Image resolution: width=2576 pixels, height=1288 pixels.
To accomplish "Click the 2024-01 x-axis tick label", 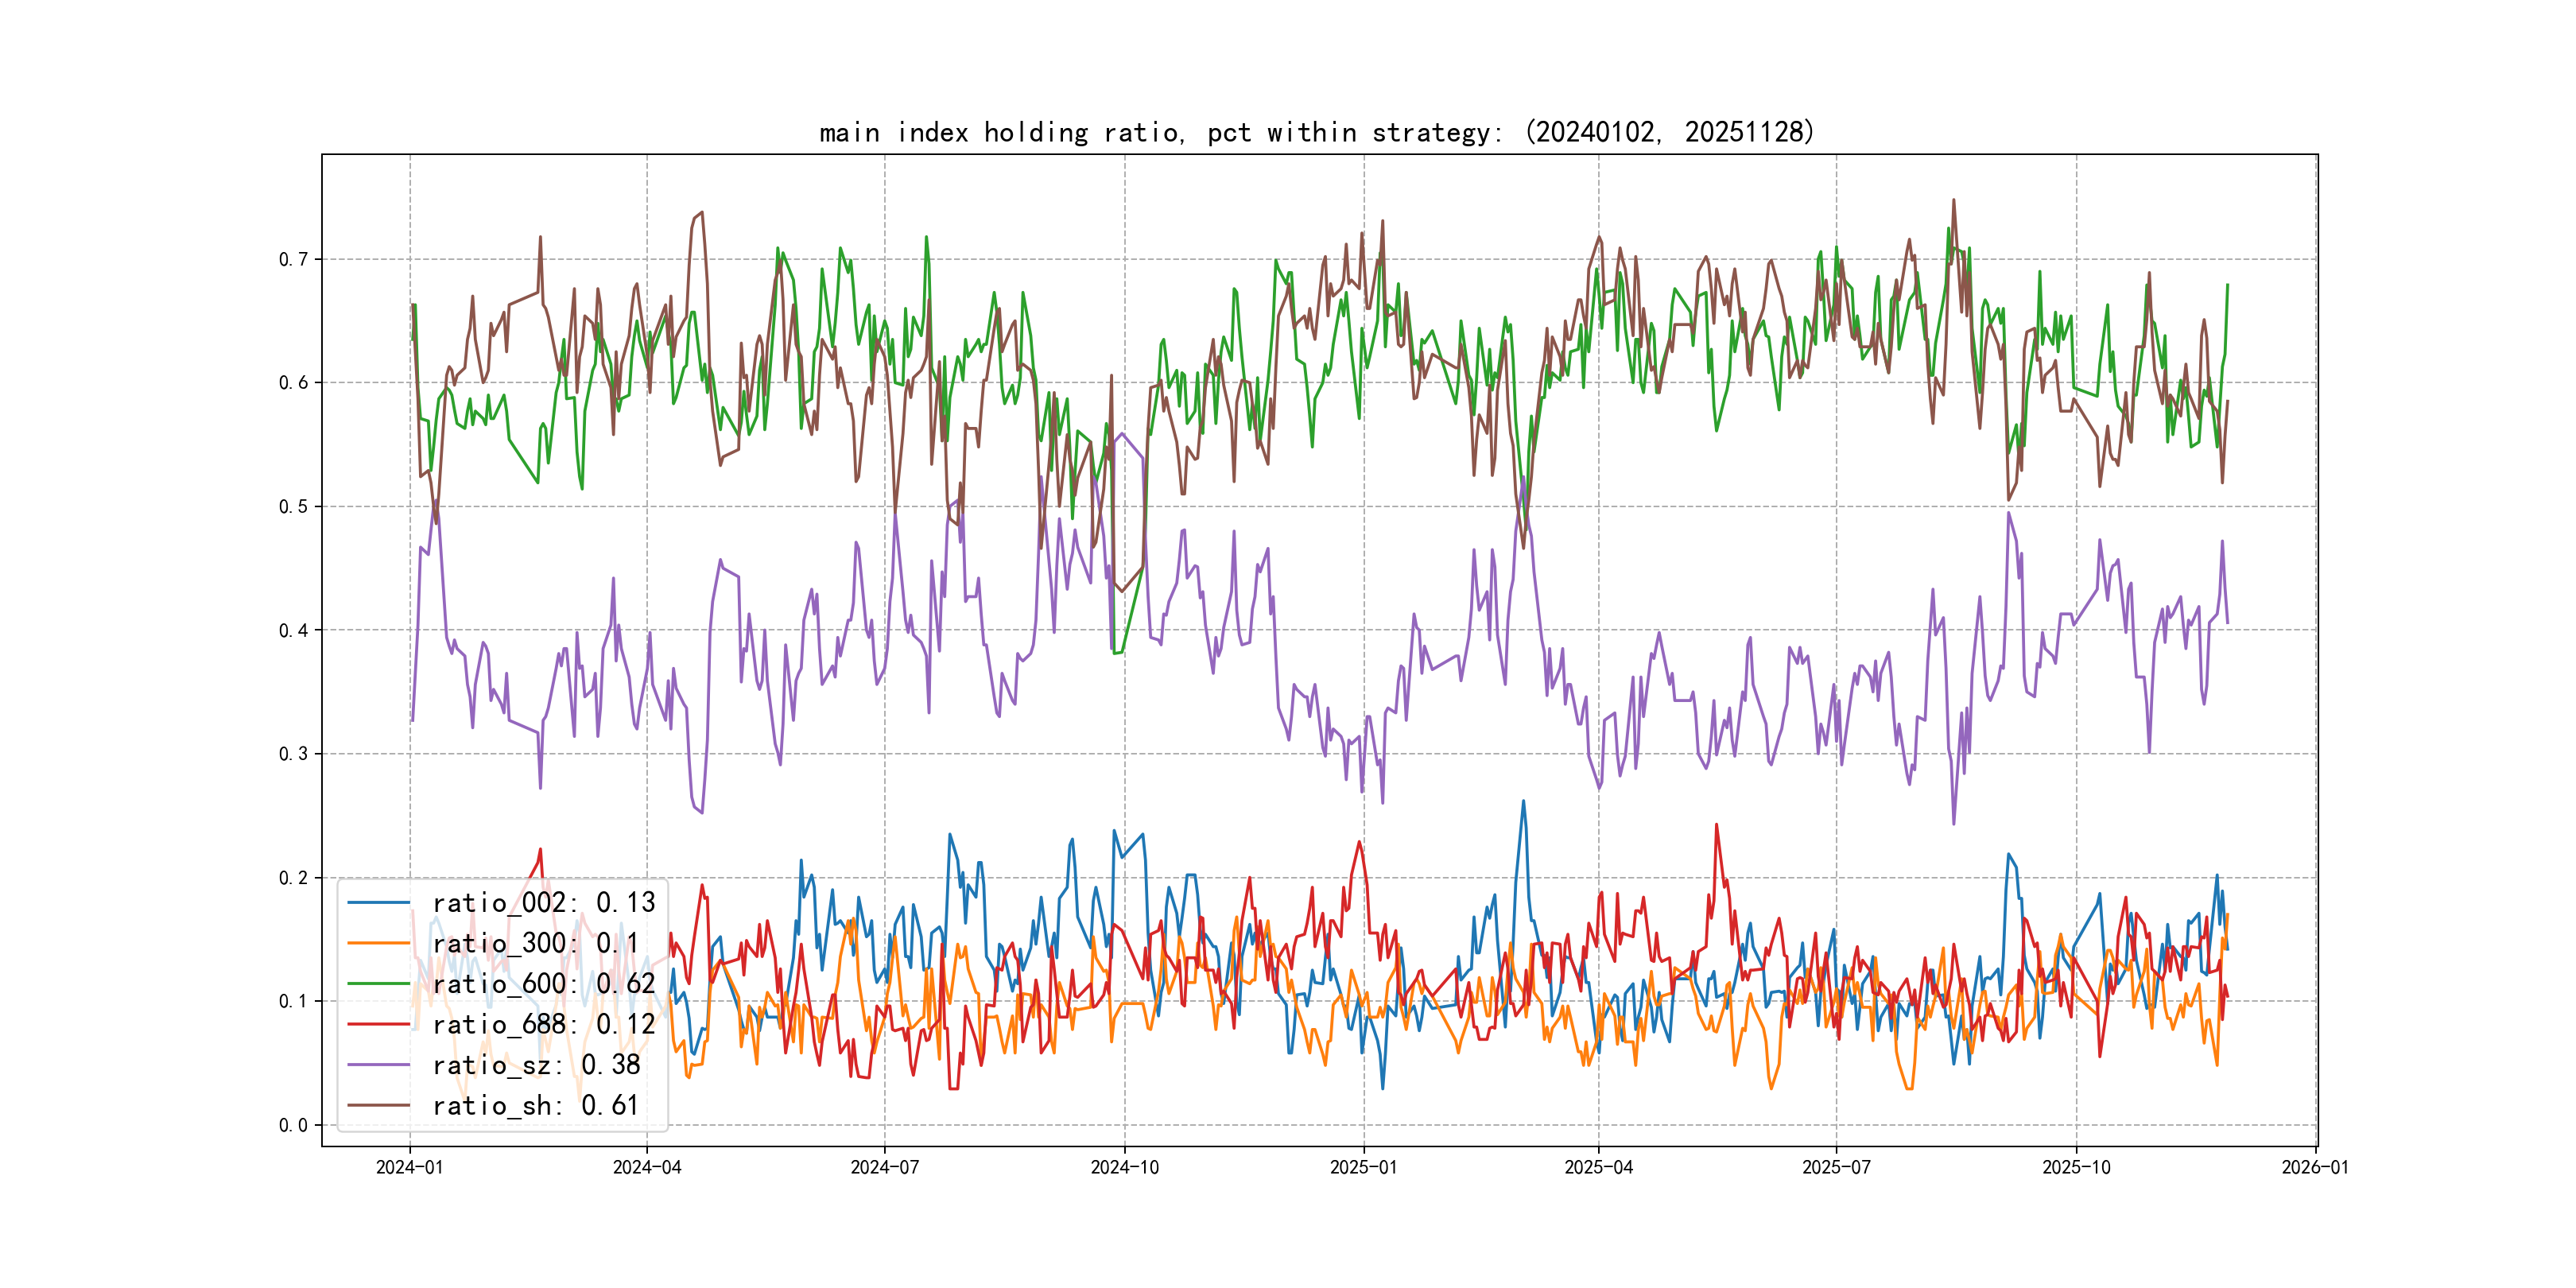I will coord(409,1168).
